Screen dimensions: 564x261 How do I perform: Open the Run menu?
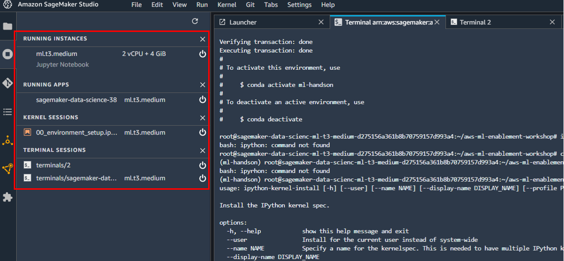(x=202, y=5)
